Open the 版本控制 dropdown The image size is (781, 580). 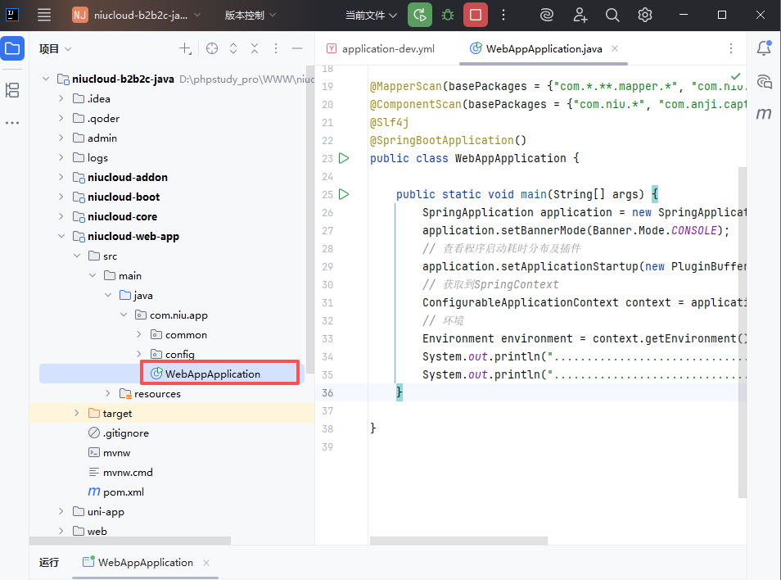(x=251, y=15)
